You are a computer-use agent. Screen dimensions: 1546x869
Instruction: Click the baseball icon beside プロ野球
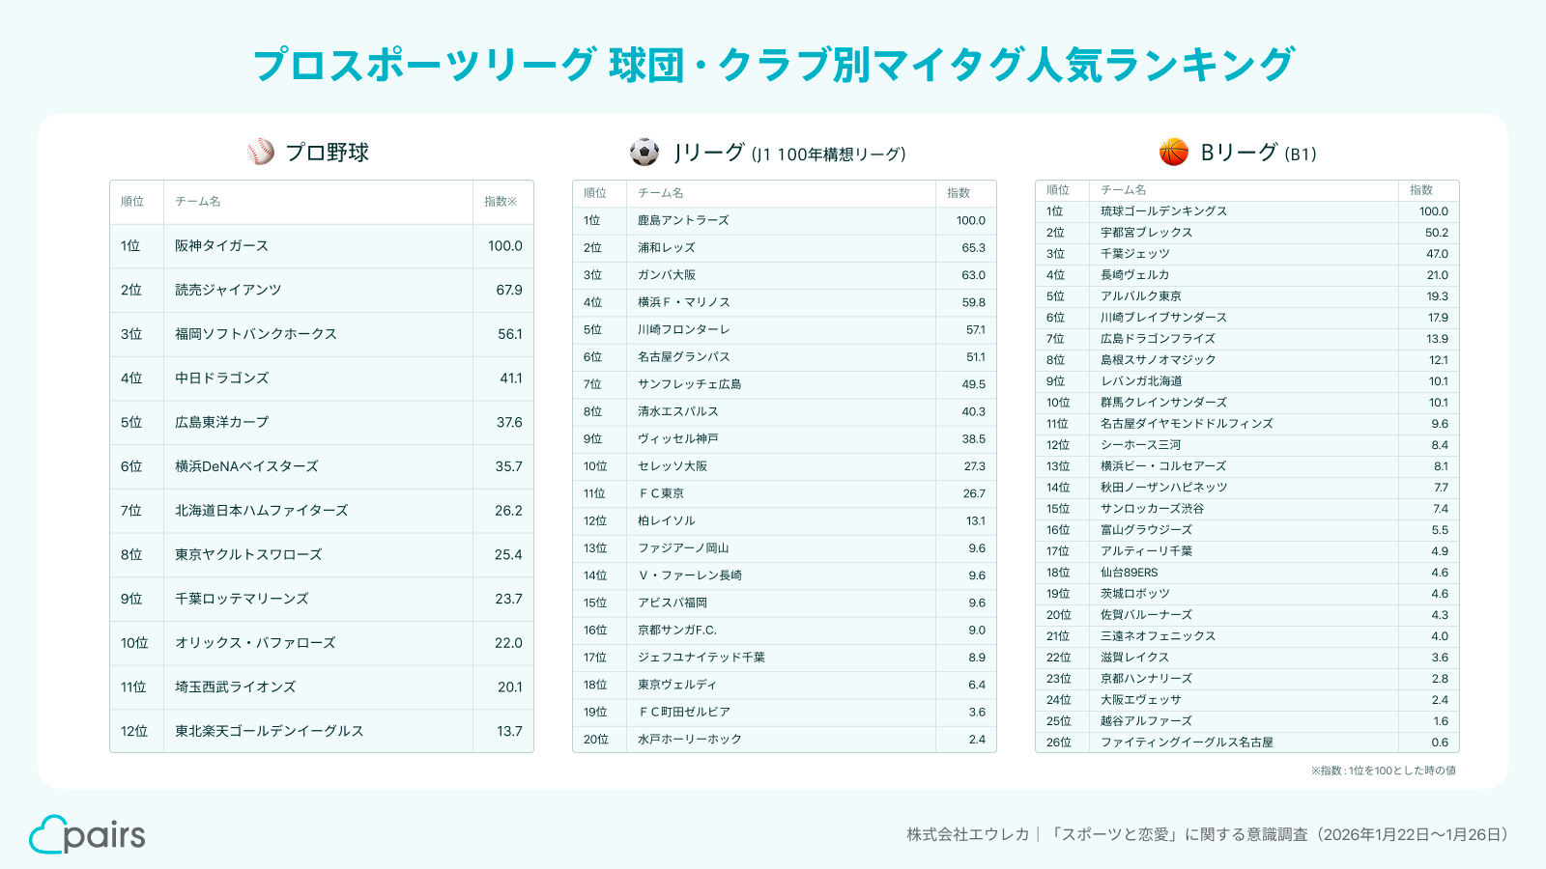261,152
